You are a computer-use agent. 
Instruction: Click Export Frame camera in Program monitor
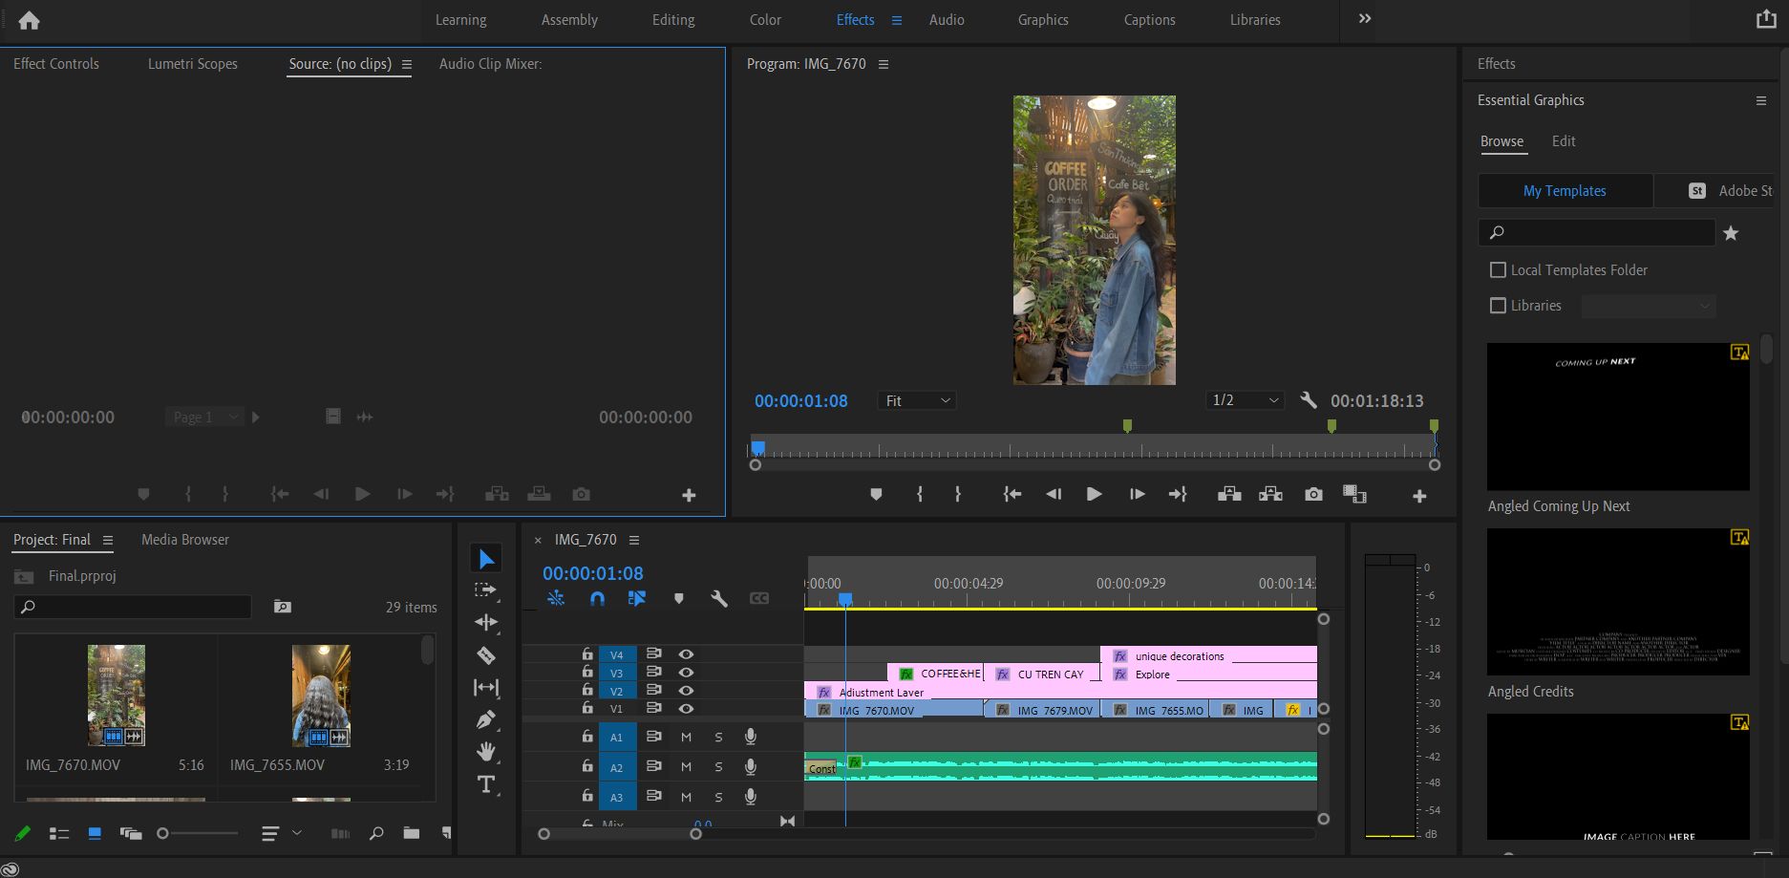1314,494
